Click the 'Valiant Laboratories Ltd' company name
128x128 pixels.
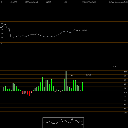(x=118, y=2)
